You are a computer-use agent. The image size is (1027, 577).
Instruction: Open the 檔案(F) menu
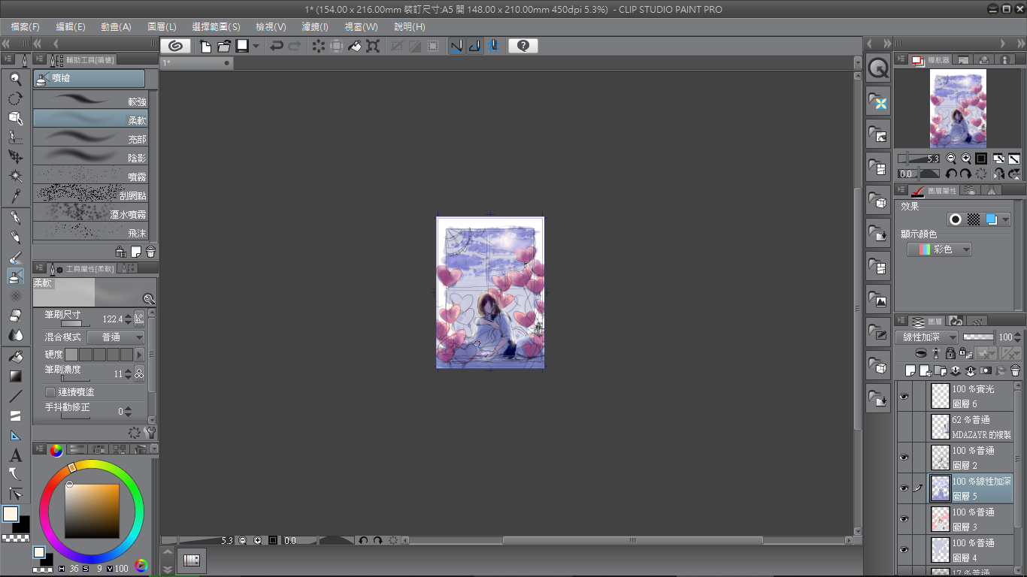[x=25, y=26]
